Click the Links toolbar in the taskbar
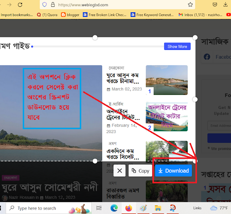Viewport: 231px width, 214px height. pyautogui.click(x=197, y=208)
